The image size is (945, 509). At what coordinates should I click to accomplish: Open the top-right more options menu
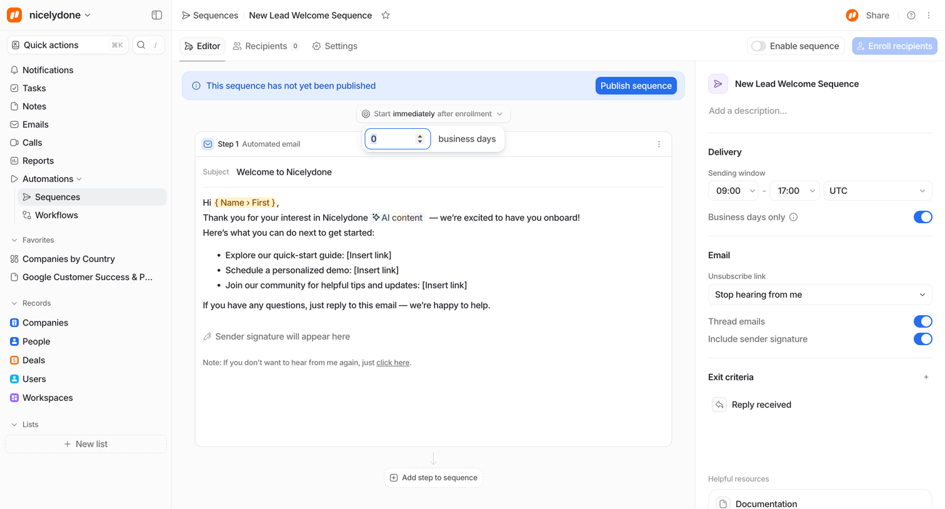(929, 16)
